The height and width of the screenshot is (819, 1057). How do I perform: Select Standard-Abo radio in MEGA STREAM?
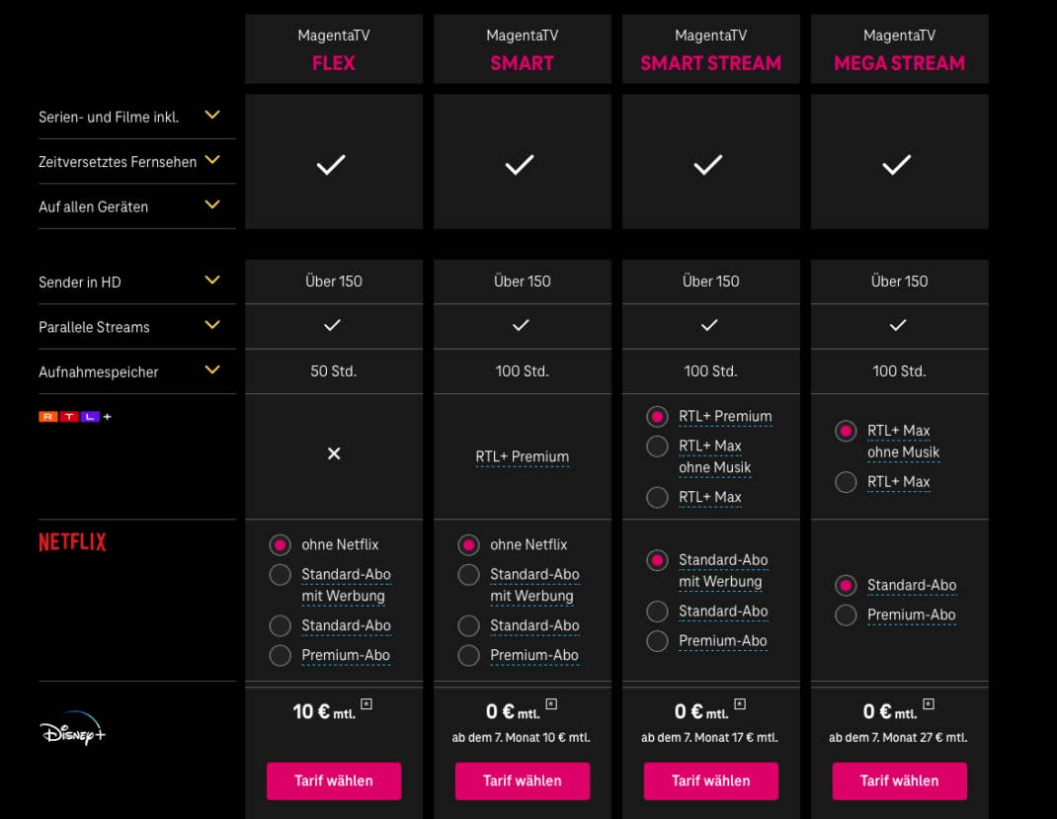(846, 585)
